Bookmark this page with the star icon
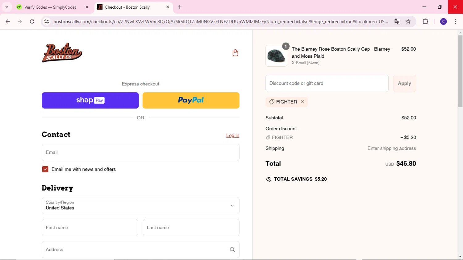This screenshot has height=260, width=463. [408, 22]
